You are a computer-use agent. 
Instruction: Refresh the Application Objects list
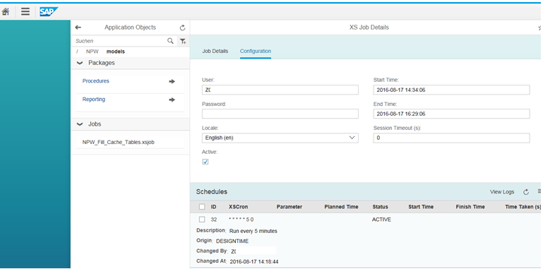coord(182,28)
